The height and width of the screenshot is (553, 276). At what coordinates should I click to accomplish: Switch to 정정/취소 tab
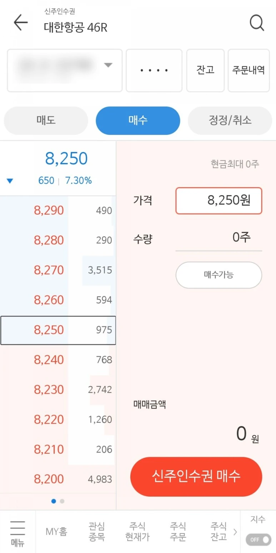[230, 121]
